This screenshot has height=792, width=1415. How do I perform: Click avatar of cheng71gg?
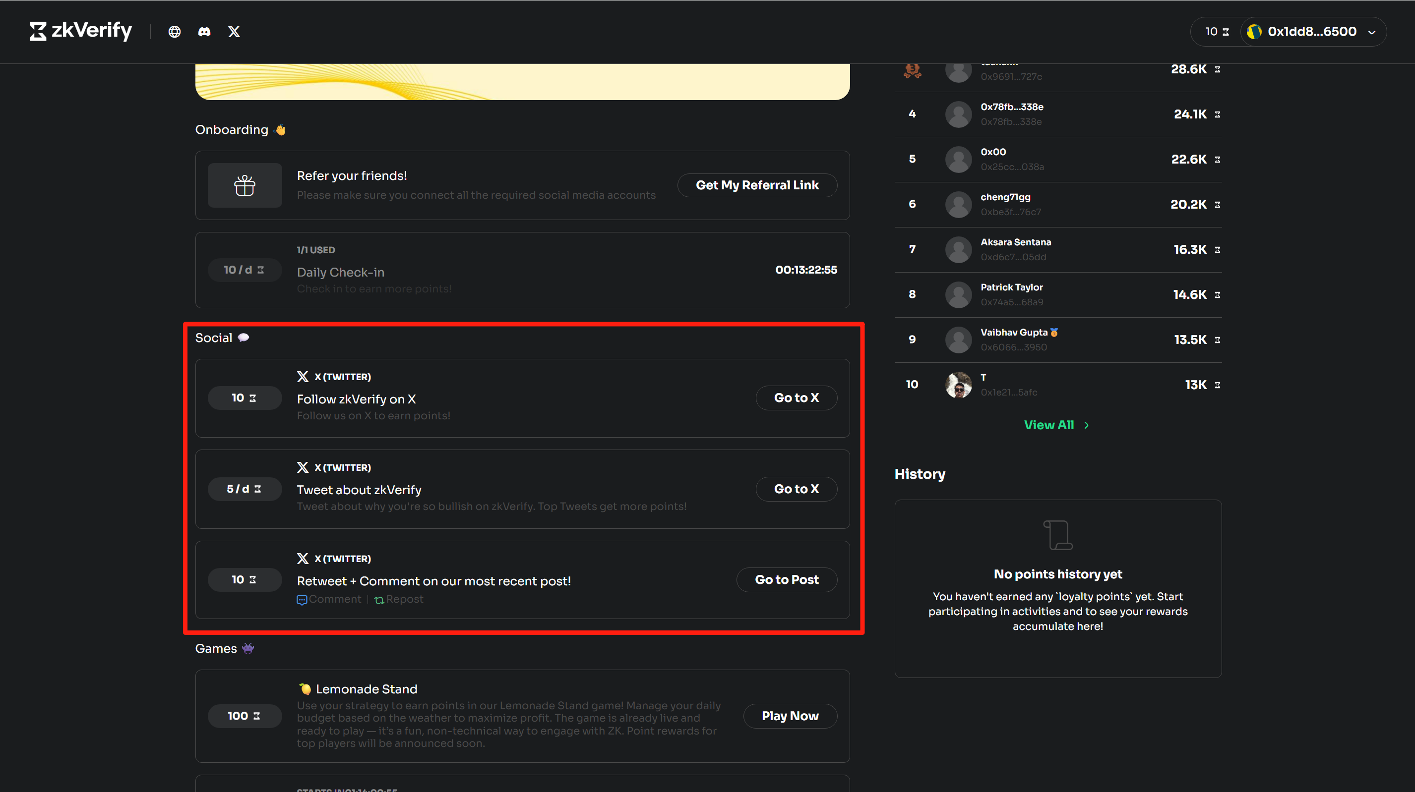[x=959, y=205]
